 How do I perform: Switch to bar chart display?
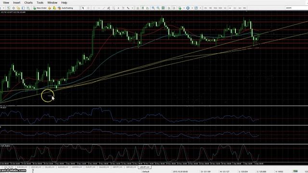pos(138,8)
